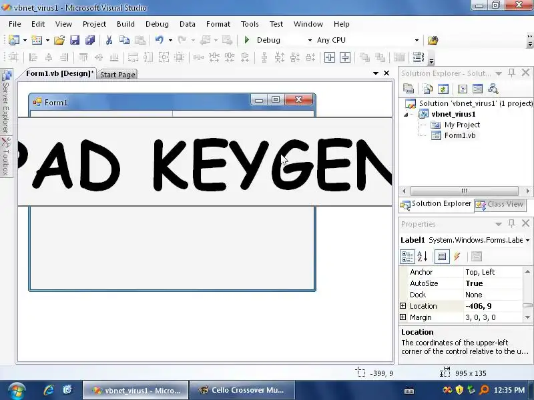Expand the Margin property
Screen dimensions: 534x400
coord(403,317)
